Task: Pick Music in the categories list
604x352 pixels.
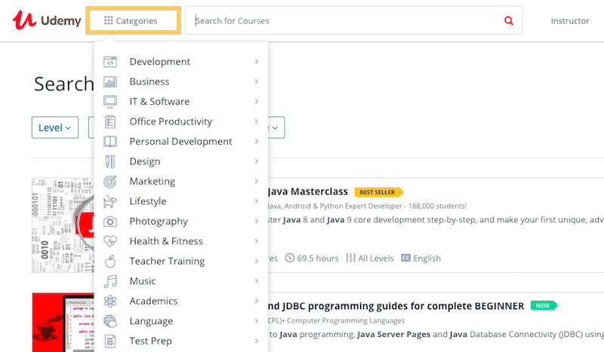Action: click(181, 281)
